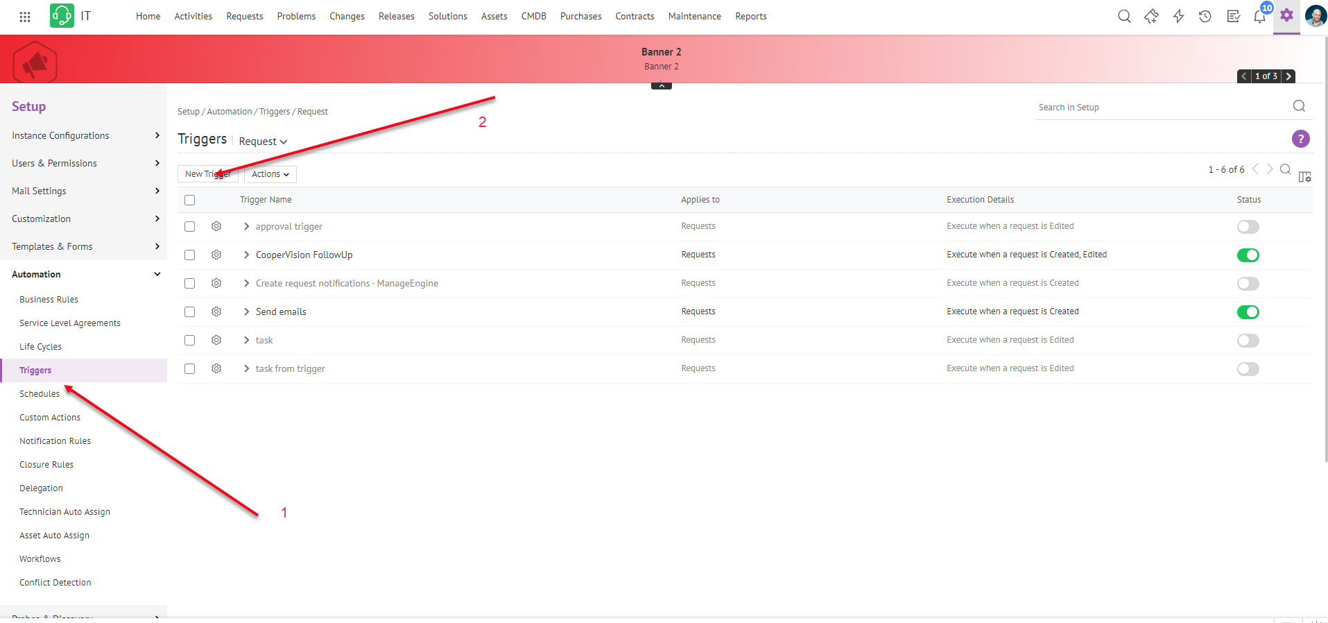
Task: Expand the Create request notifications trigger row
Action: pos(246,284)
